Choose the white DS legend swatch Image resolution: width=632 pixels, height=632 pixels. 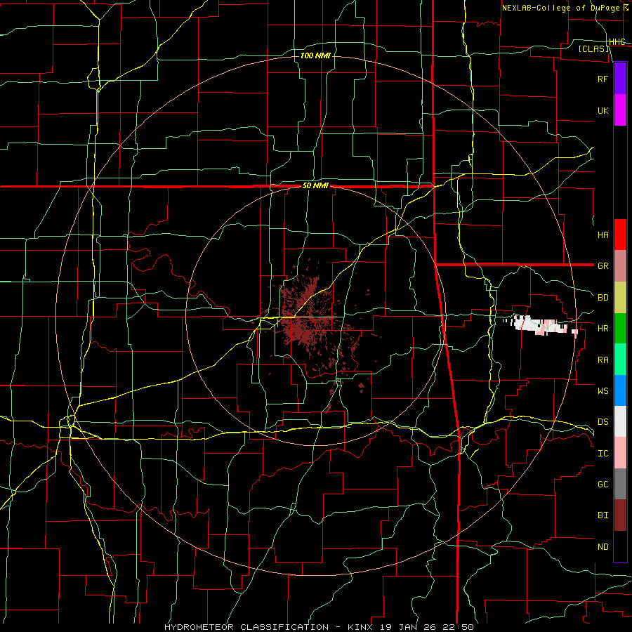[620, 421]
